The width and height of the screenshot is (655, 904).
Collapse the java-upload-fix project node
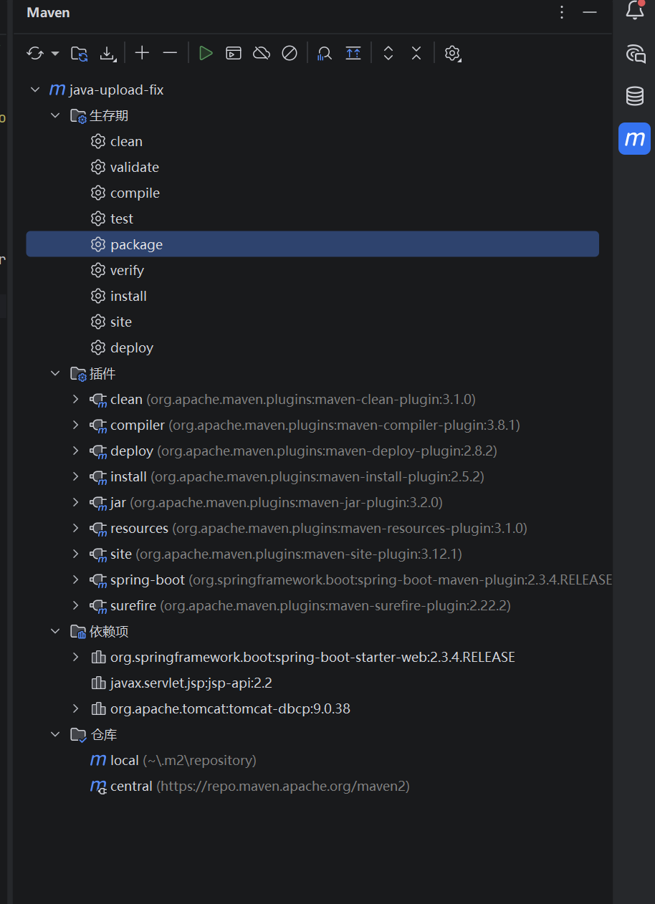coord(34,90)
